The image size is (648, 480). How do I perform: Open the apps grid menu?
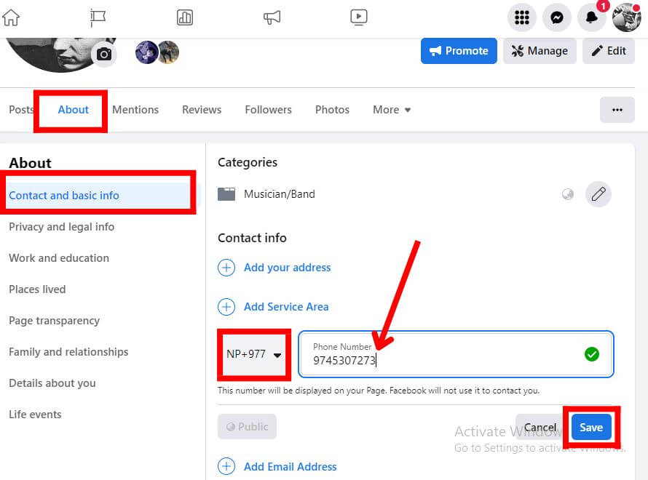522,17
